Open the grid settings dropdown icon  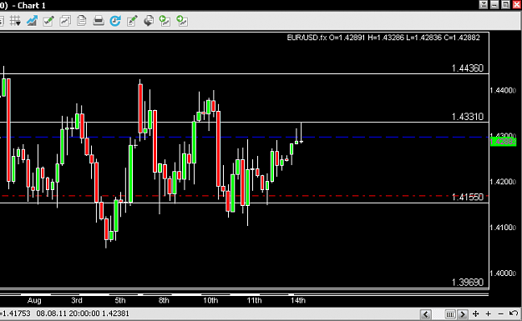coord(15,21)
